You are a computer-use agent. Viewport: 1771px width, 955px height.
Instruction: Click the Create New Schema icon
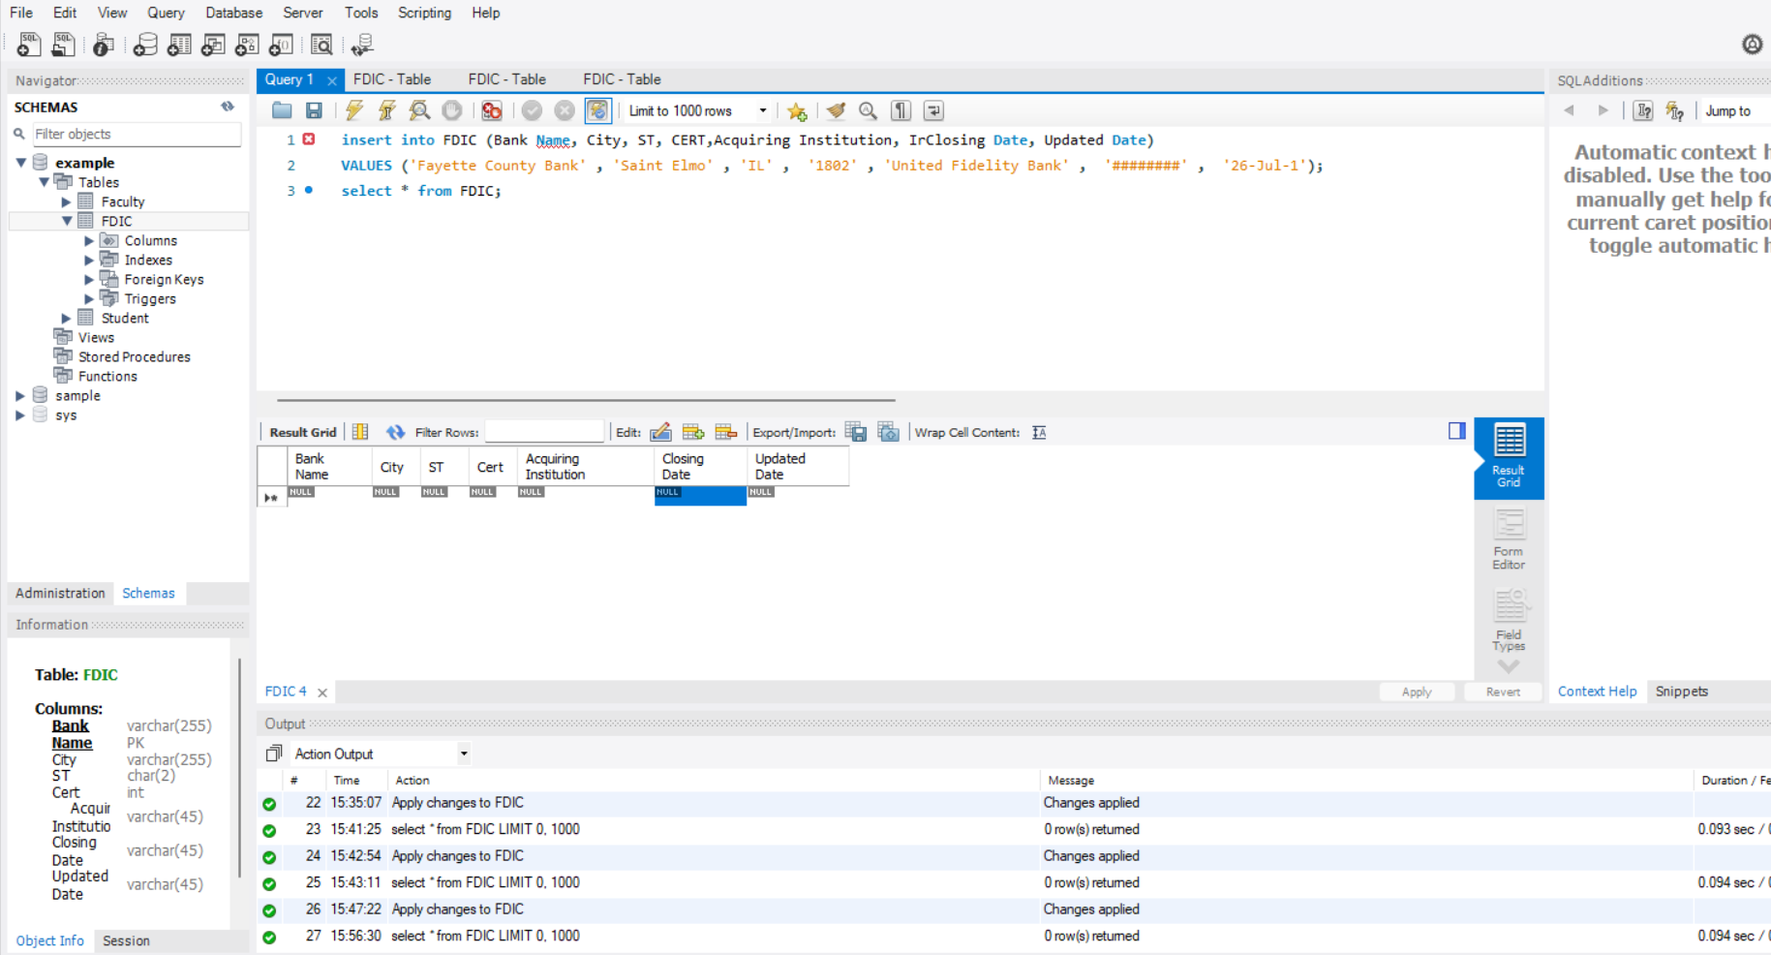pyautogui.click(x=144, y=45)
